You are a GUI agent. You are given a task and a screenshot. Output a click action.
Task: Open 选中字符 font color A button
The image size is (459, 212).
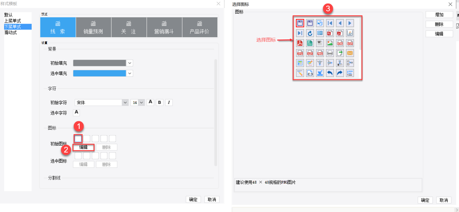(76, 113)
